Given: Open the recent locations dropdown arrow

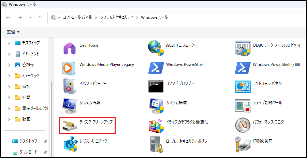Looking at the screenshot, I should 30,17.
